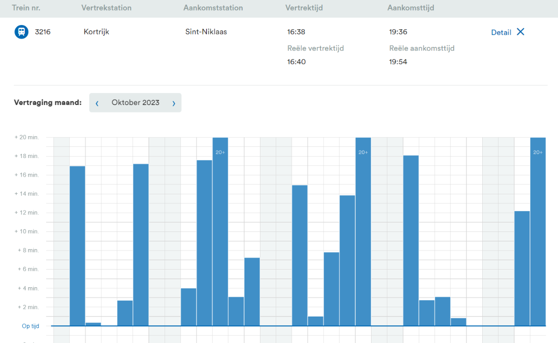The image size is (558, 343).
Task: Open the Detail link for train 3216
Action: 501,33
